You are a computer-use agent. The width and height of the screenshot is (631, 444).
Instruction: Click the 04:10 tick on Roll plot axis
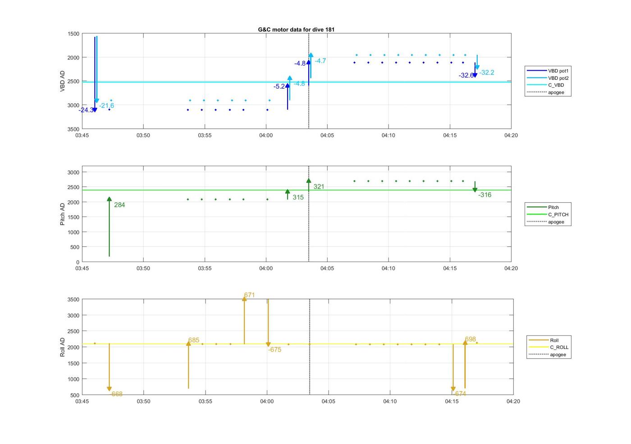[x=390, y=401]
